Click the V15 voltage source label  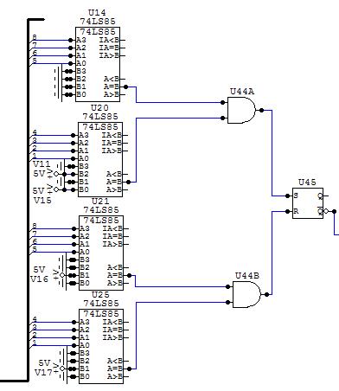(42, 200)
